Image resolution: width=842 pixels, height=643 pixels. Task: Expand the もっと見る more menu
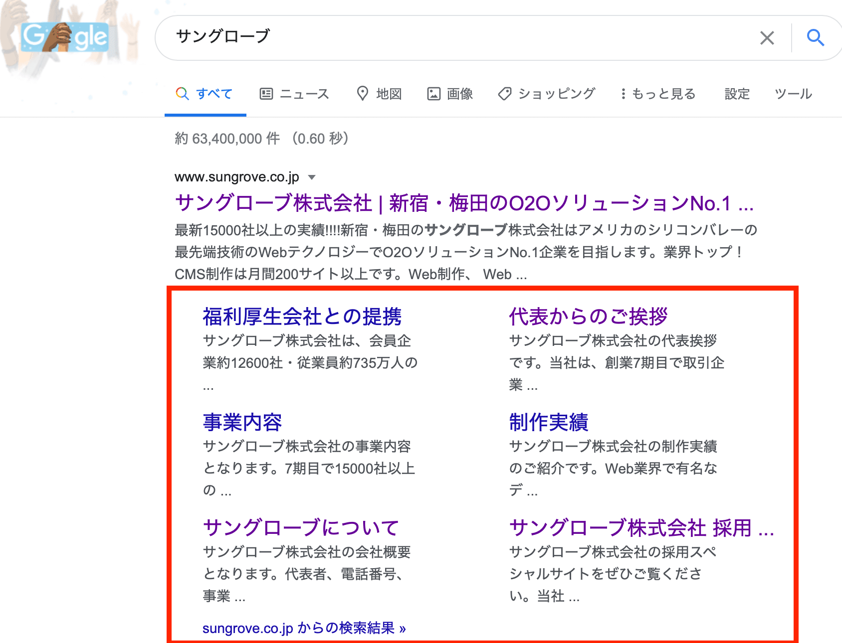click(657, 94)
